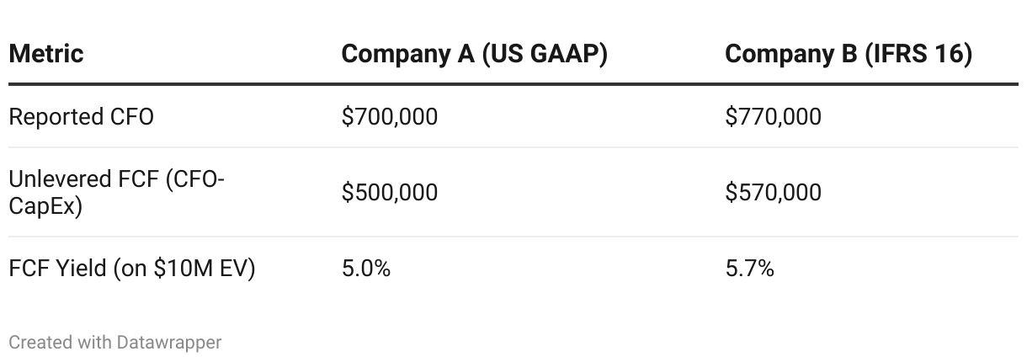The height and width of the screenshot is (362, 1027).
Task: Select the Company B column header
Action: coord(848,54)
